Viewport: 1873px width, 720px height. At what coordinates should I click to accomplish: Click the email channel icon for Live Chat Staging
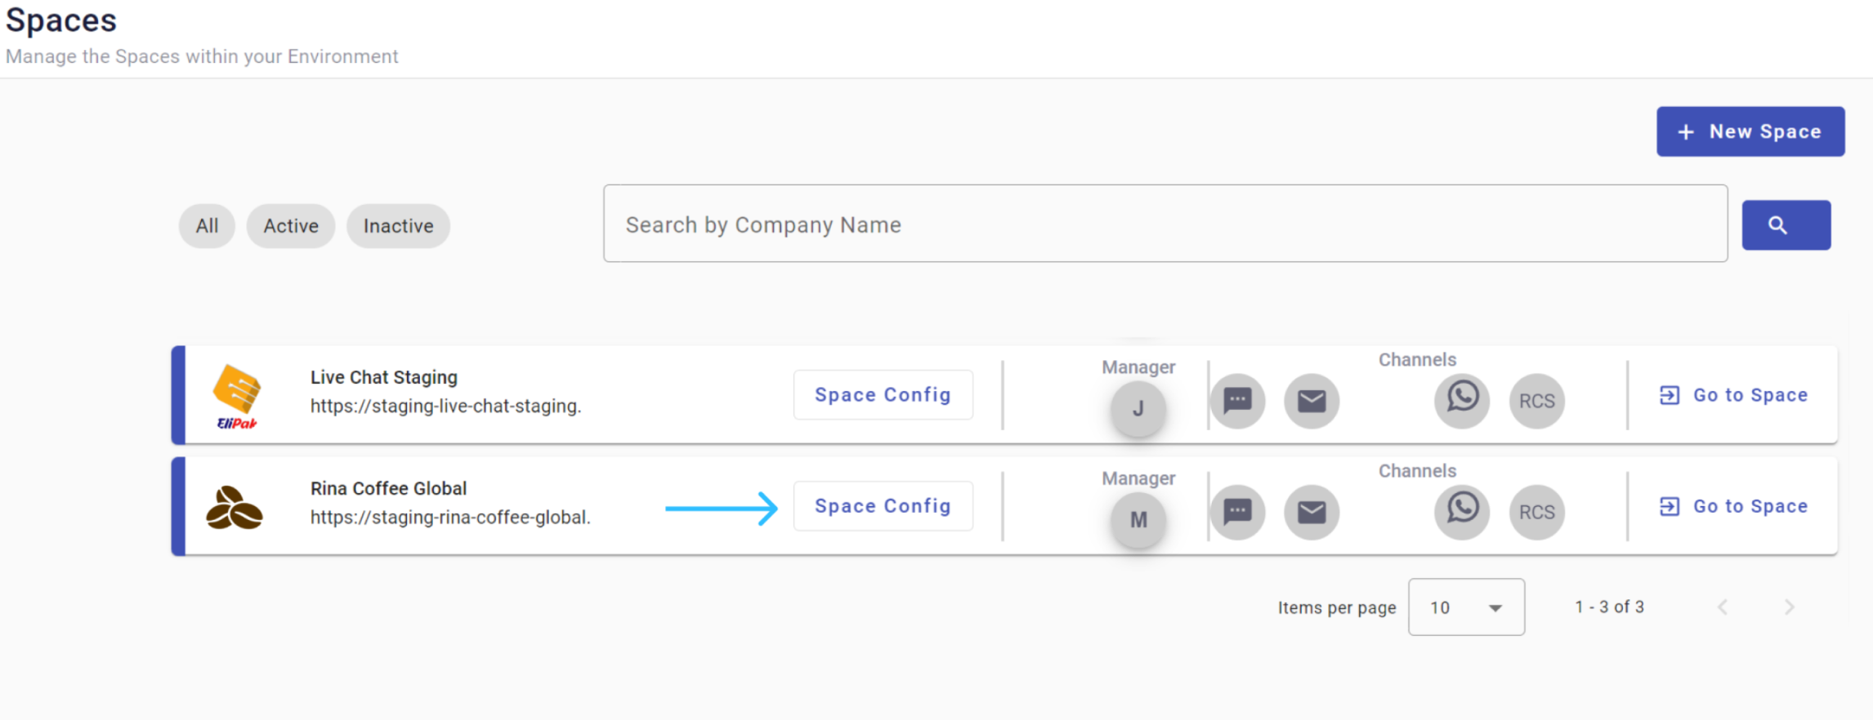(1312, 401)
